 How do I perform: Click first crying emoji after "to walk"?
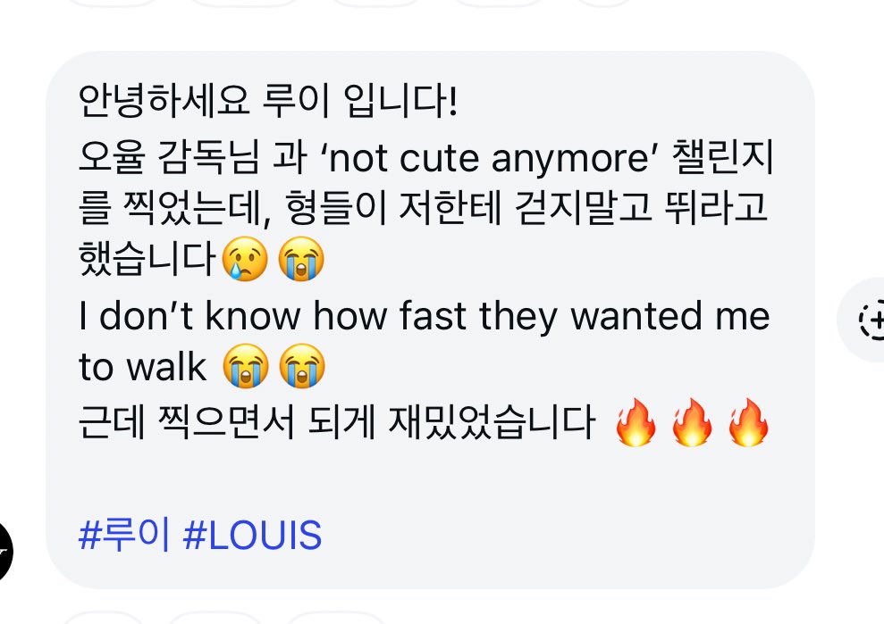pos(244,367)
